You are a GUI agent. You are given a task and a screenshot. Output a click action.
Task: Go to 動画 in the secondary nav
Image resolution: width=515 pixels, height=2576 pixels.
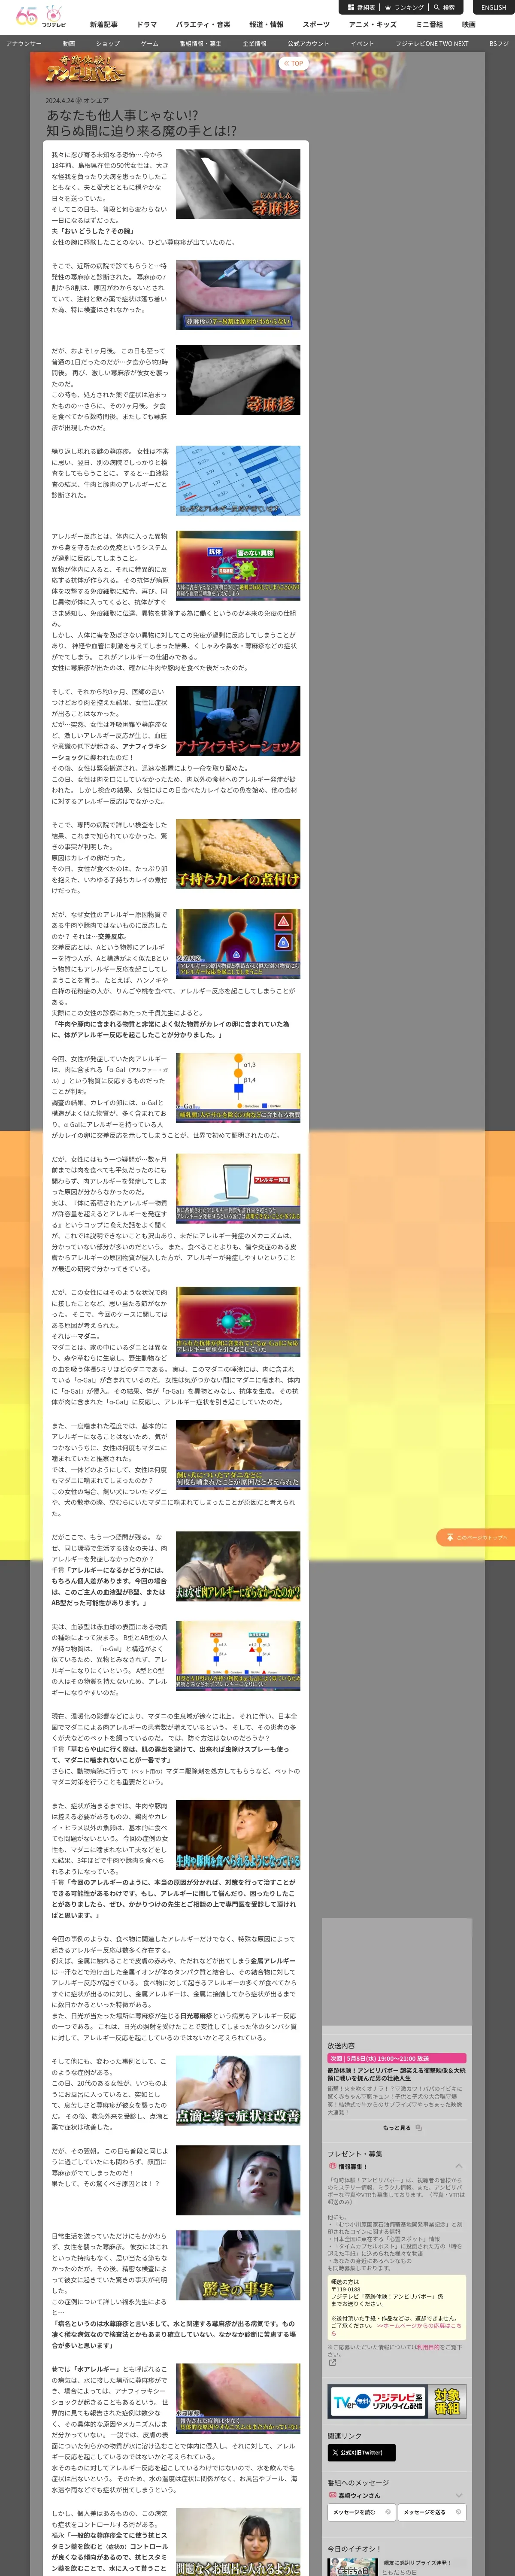[x=69, y=44]
